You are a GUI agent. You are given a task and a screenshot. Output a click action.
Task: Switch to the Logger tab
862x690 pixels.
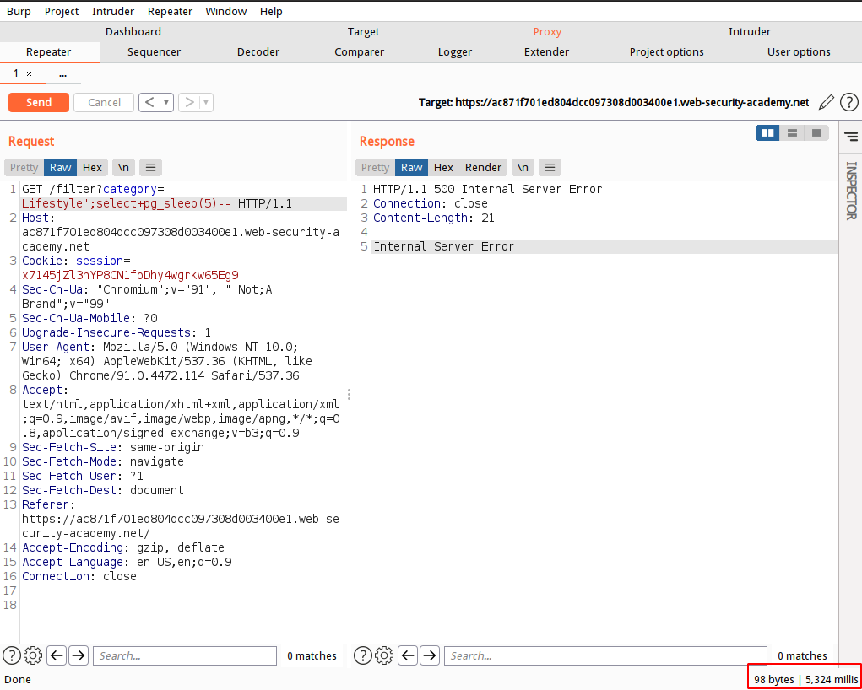click(x=454, y=52)
